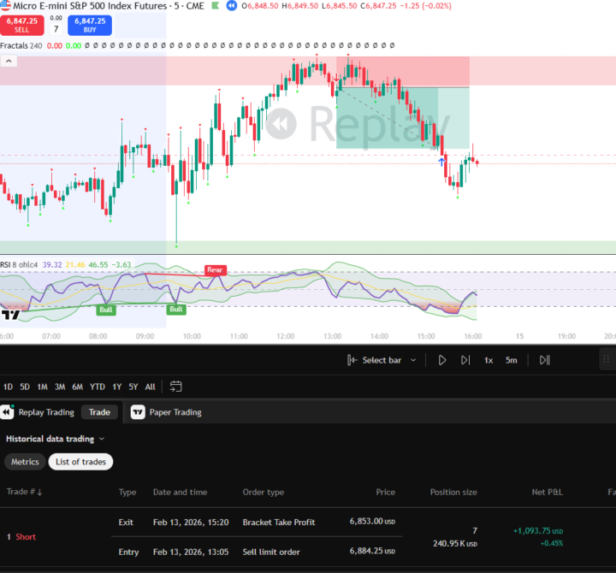This screenshot has width=616, height=573.
Task: Click the Date and time column header
Action: [x=180, y=492]
